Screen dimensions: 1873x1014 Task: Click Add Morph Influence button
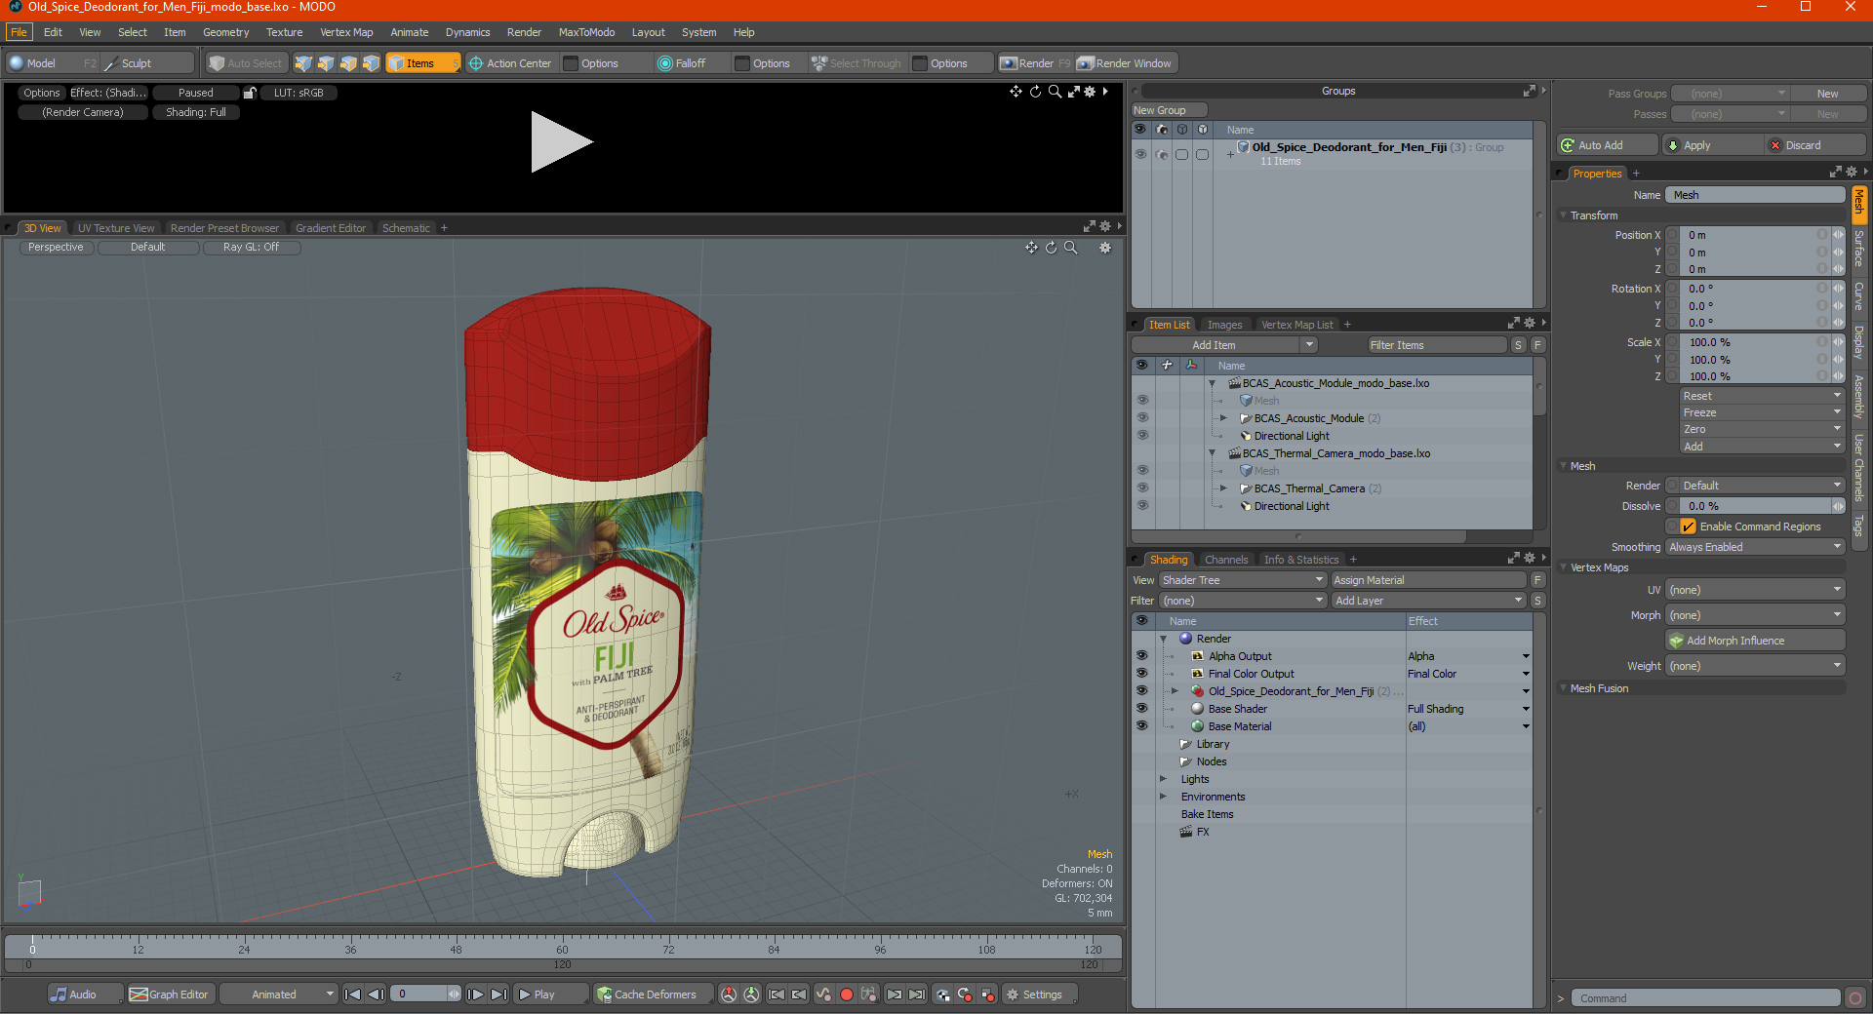coord(1755,641)
